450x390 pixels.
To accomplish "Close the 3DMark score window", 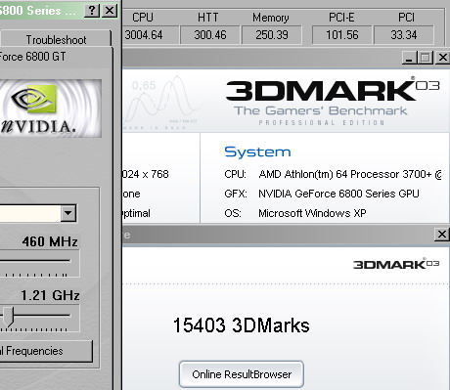I will (x=442, y=234).
